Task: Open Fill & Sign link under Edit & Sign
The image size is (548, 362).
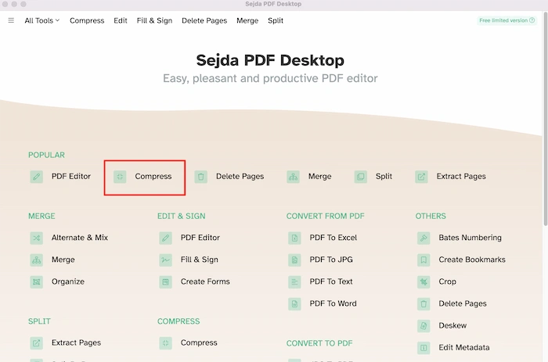Action: click(x=199, y=260)
